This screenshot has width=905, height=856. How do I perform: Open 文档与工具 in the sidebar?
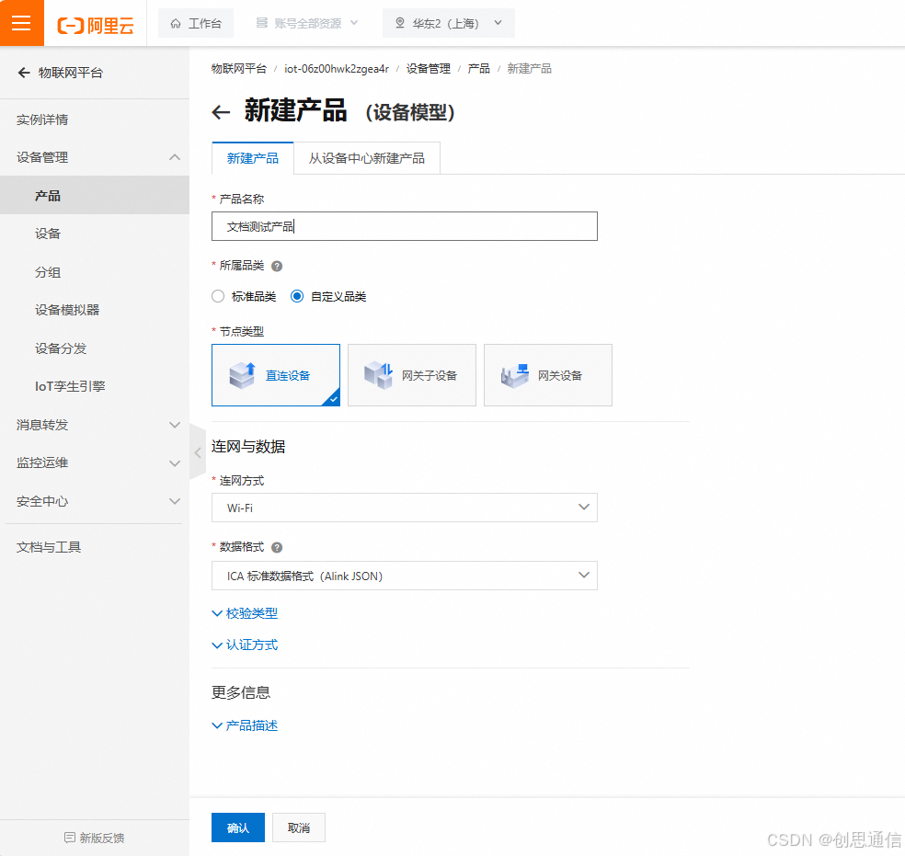pyautogui.click(x=49, y=547)
